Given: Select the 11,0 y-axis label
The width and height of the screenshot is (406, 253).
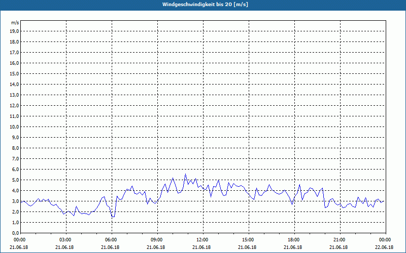Looking at the screenshot, I should pyautogui.click(x=14, y=116).
